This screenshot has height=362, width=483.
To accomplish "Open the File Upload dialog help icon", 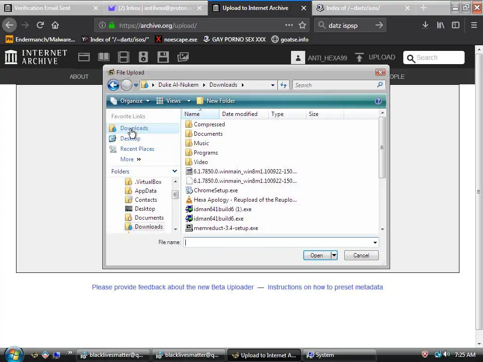I will [x=378, y=101].
